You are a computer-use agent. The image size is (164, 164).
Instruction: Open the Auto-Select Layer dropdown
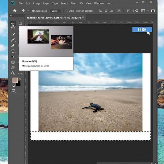(56, 11)
